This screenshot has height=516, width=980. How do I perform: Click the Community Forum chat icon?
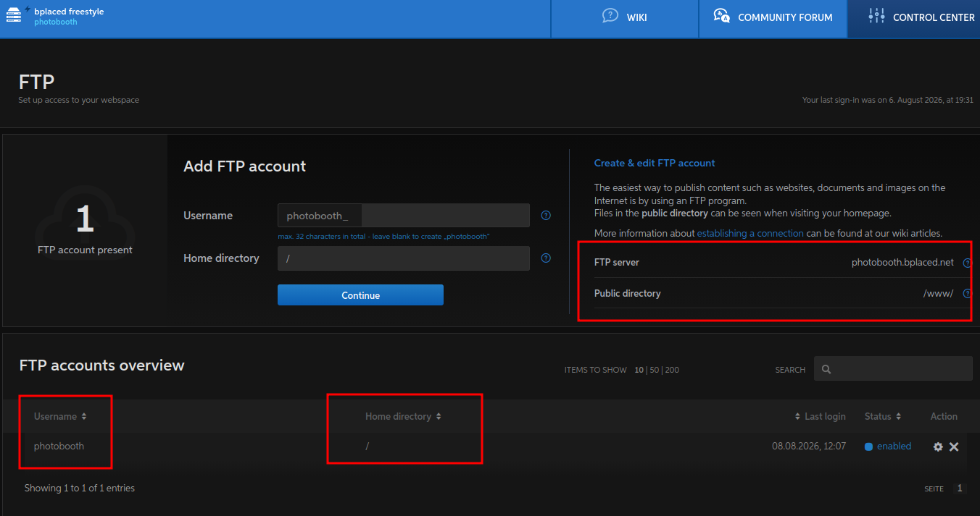(721, 16)
